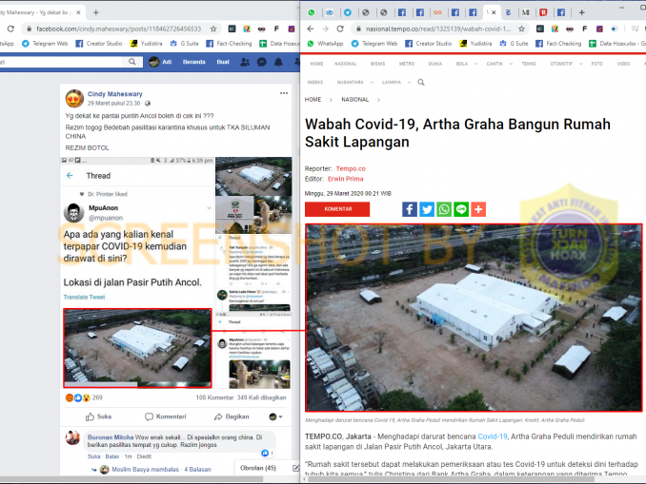Open Yudistira bookmark in Tempo window
The height and width of the screenshot is (484, 646).
point(475,43)
